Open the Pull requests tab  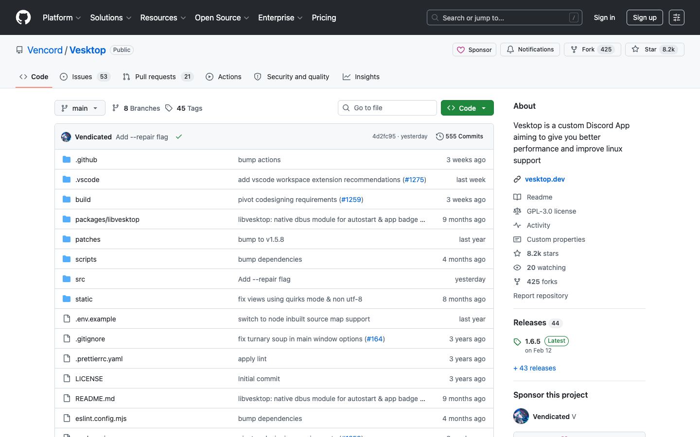(158, 77)
